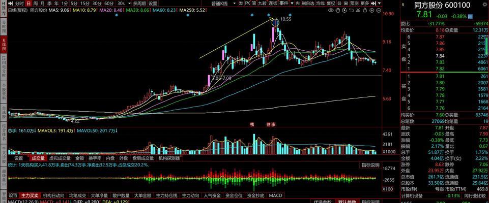489x203 pixels.
Task: Select the 年 yearly period
Action: (x=56, y=4)
